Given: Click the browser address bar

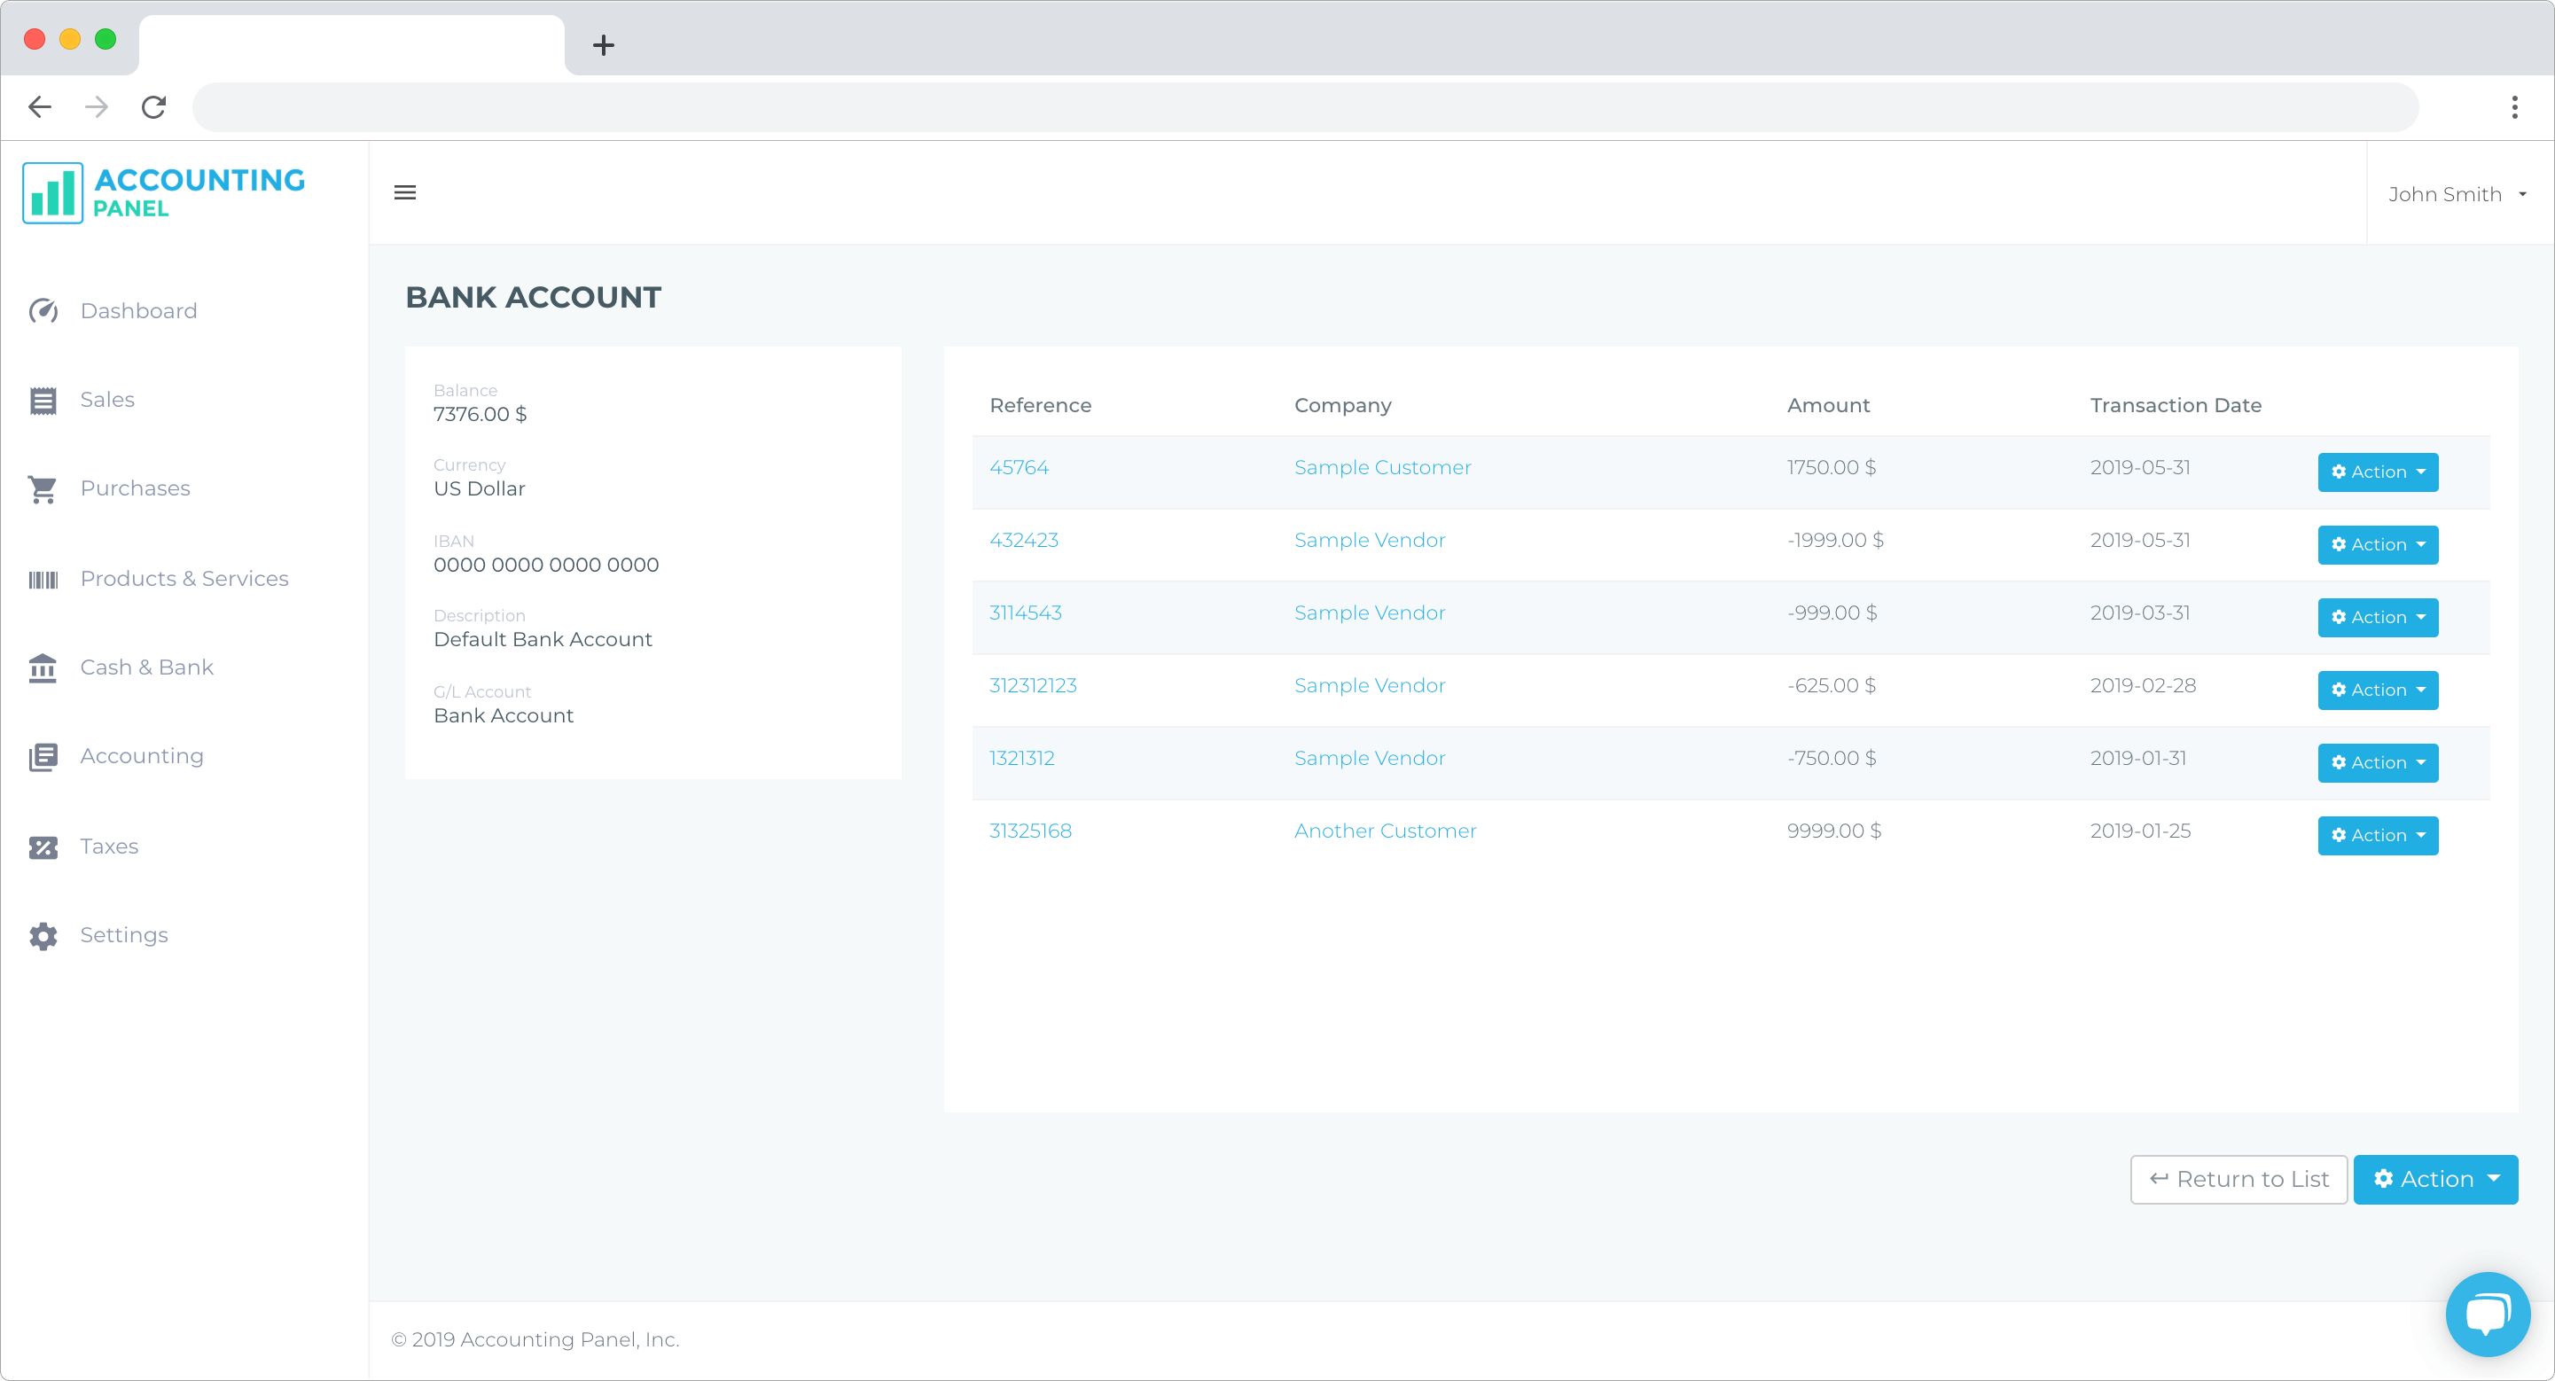Looking at the screenshot, I should 1304,107.
